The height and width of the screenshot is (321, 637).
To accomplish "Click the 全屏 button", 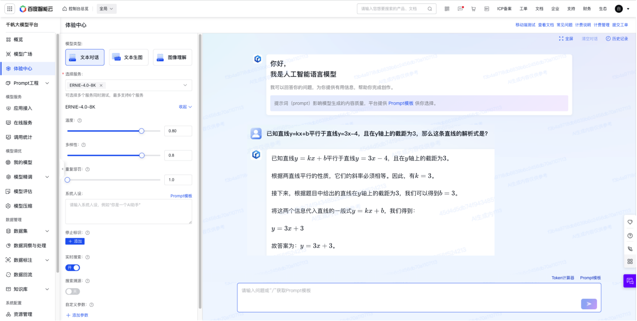I will [566, 39].
